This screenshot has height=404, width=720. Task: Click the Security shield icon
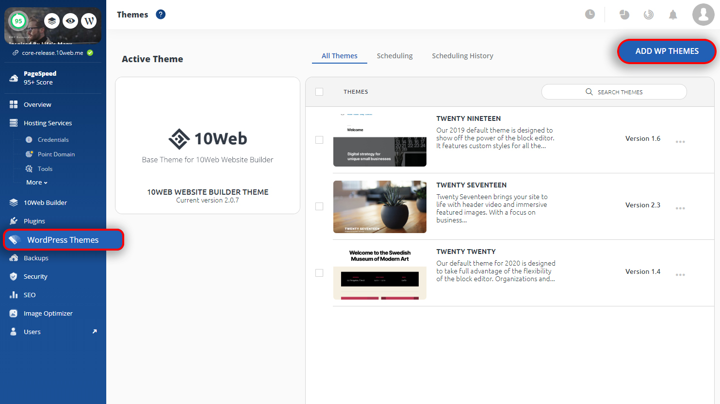click(14, 276)
